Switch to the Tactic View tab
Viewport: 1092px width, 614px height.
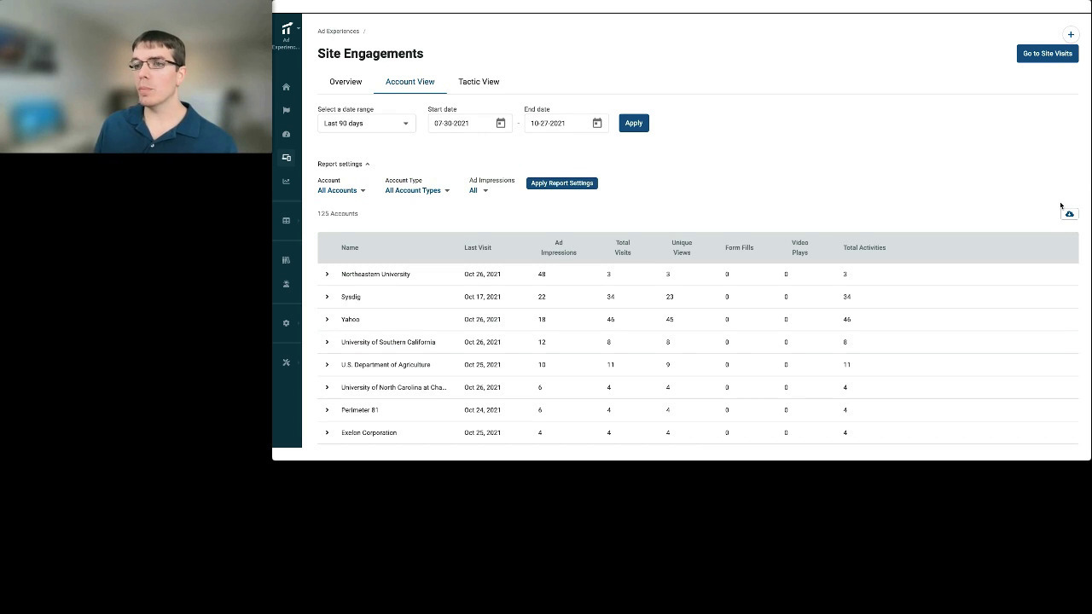point(479,82)
